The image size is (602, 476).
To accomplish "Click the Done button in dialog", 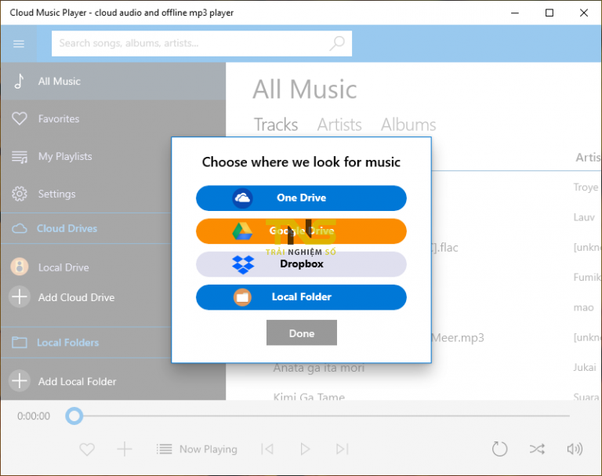I will click(301, 332).
